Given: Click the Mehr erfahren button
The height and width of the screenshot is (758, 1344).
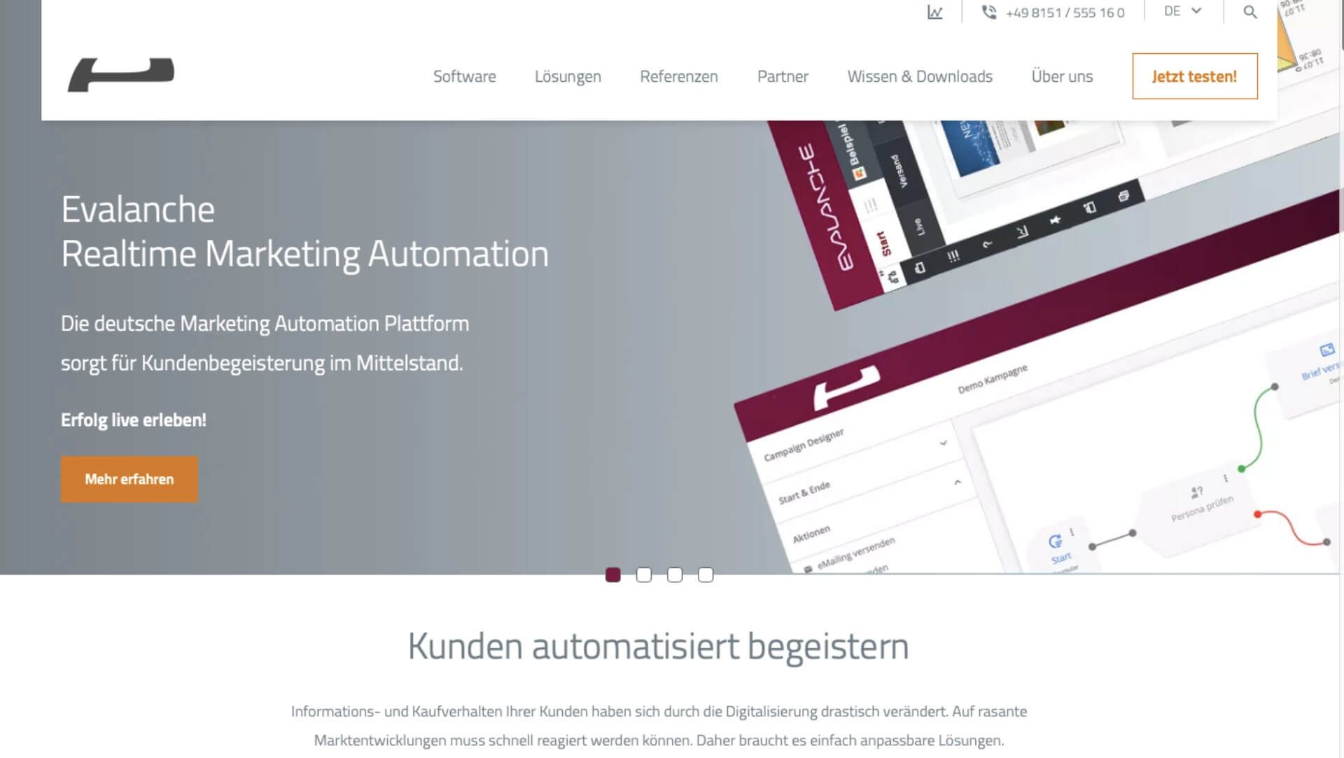Looking at the screenshot, I should 128,480.
